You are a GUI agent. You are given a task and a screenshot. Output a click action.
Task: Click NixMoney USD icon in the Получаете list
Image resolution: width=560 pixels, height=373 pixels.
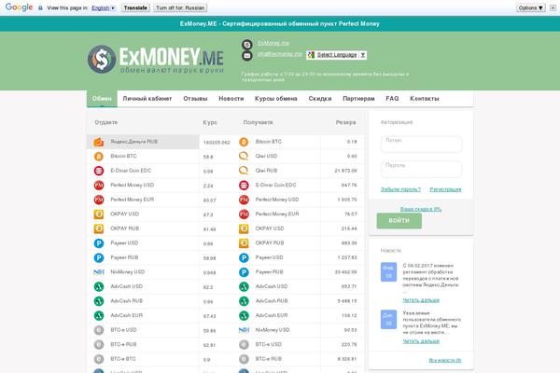tap(244, 330)
